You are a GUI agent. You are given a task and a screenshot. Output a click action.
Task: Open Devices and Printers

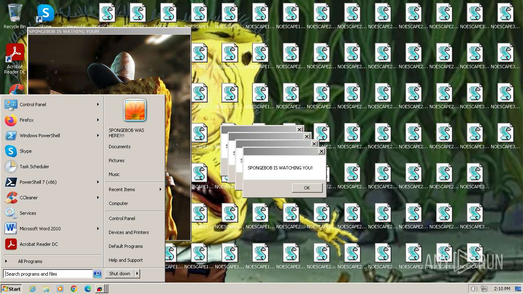pos(134,232)
